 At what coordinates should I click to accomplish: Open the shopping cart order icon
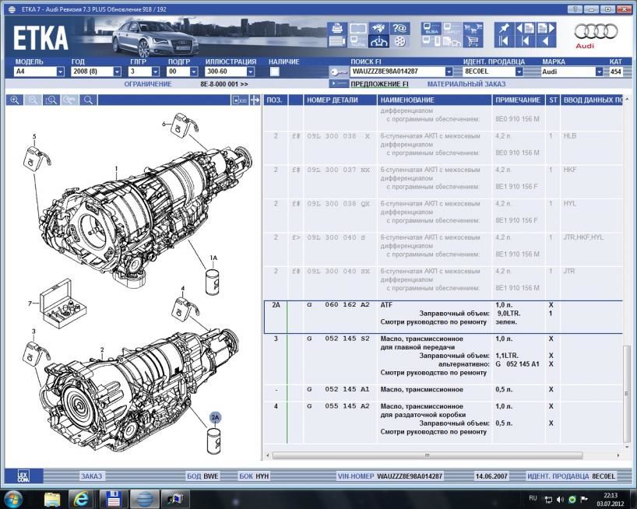point(472,41)
